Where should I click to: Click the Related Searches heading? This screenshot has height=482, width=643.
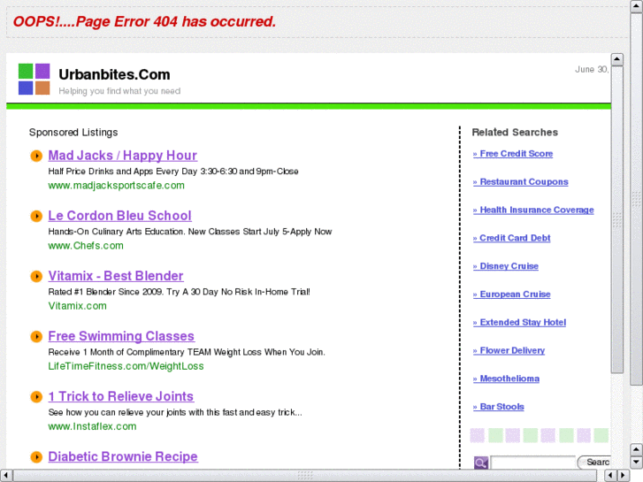coord(515,133)
